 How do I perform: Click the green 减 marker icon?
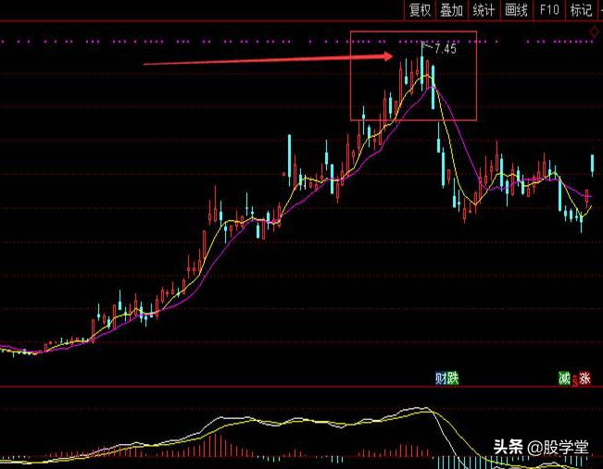(564, 378)
